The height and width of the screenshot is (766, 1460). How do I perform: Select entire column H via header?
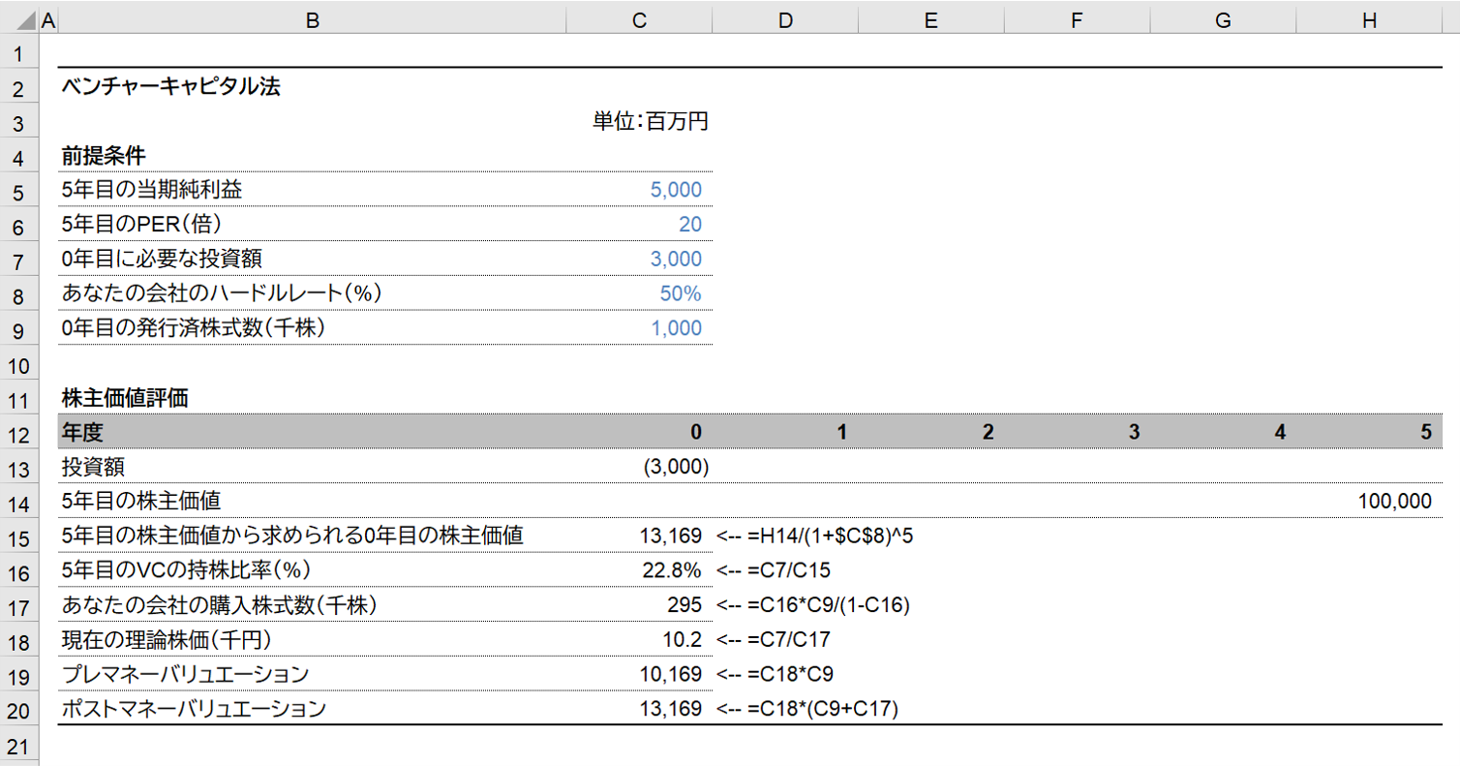(1368, 17)
